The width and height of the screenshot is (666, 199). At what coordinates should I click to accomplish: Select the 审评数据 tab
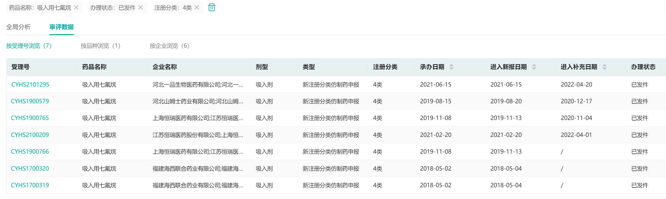coord(62,27)
